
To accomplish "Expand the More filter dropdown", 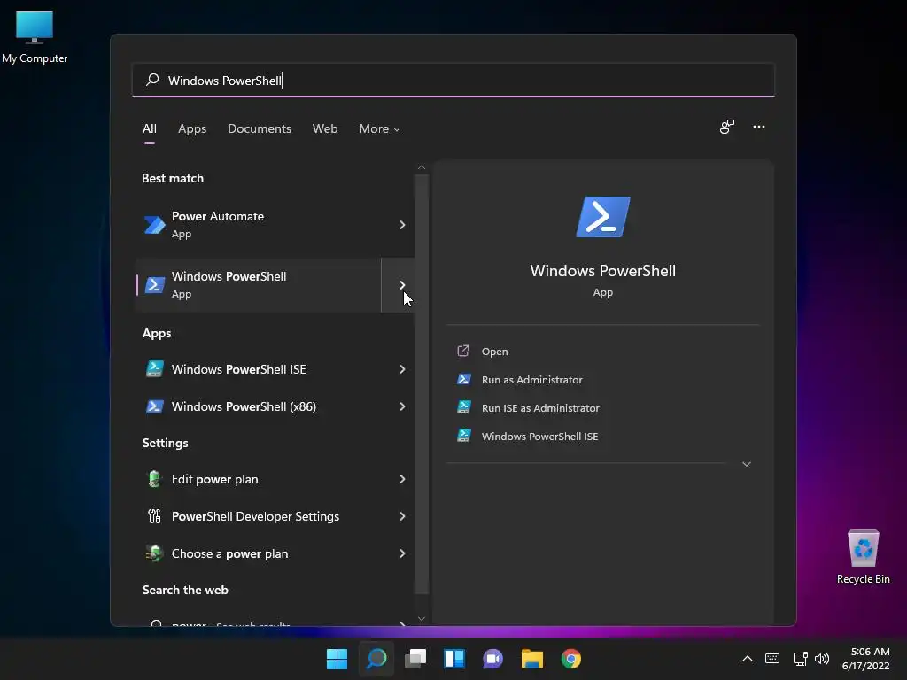I will coord(379,128).
